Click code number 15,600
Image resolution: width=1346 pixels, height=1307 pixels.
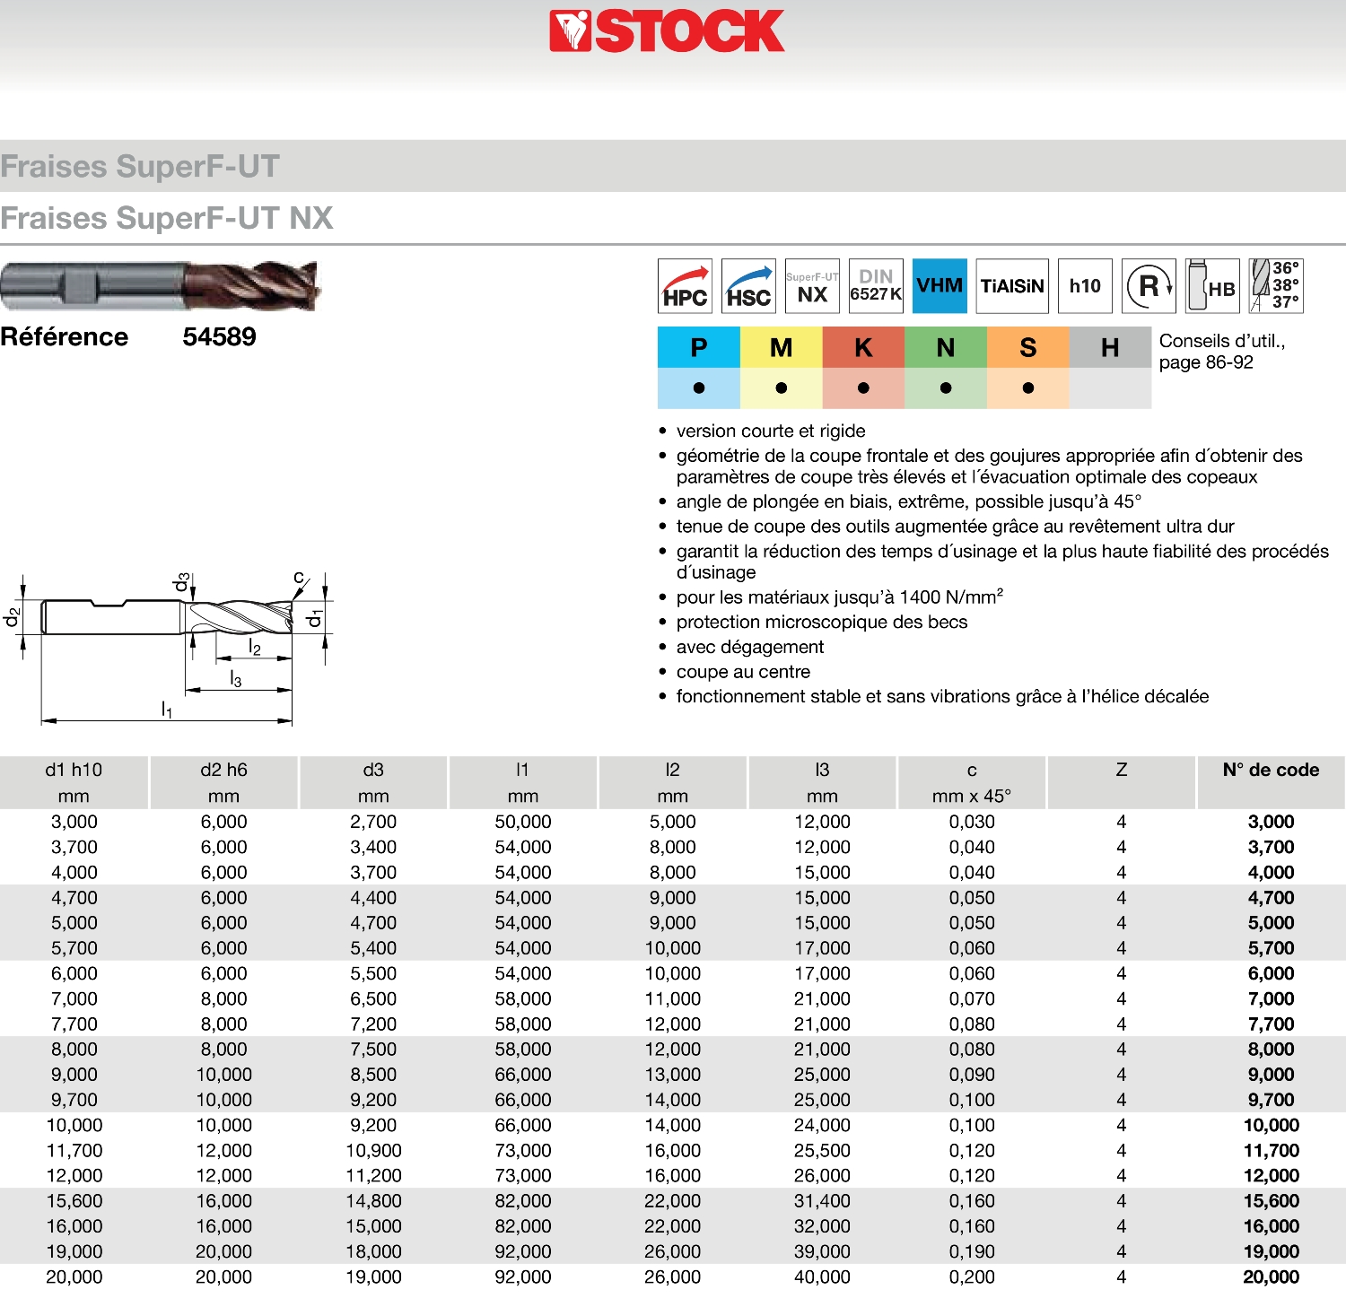point(1271,1201)
